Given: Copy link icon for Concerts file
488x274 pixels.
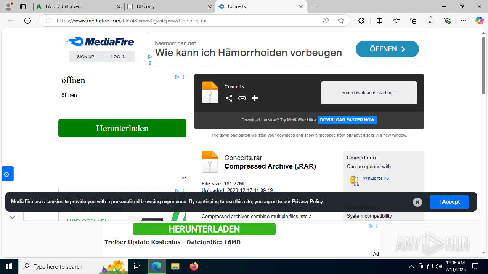Looking at the screenshot, I should (x=242, y=98).
